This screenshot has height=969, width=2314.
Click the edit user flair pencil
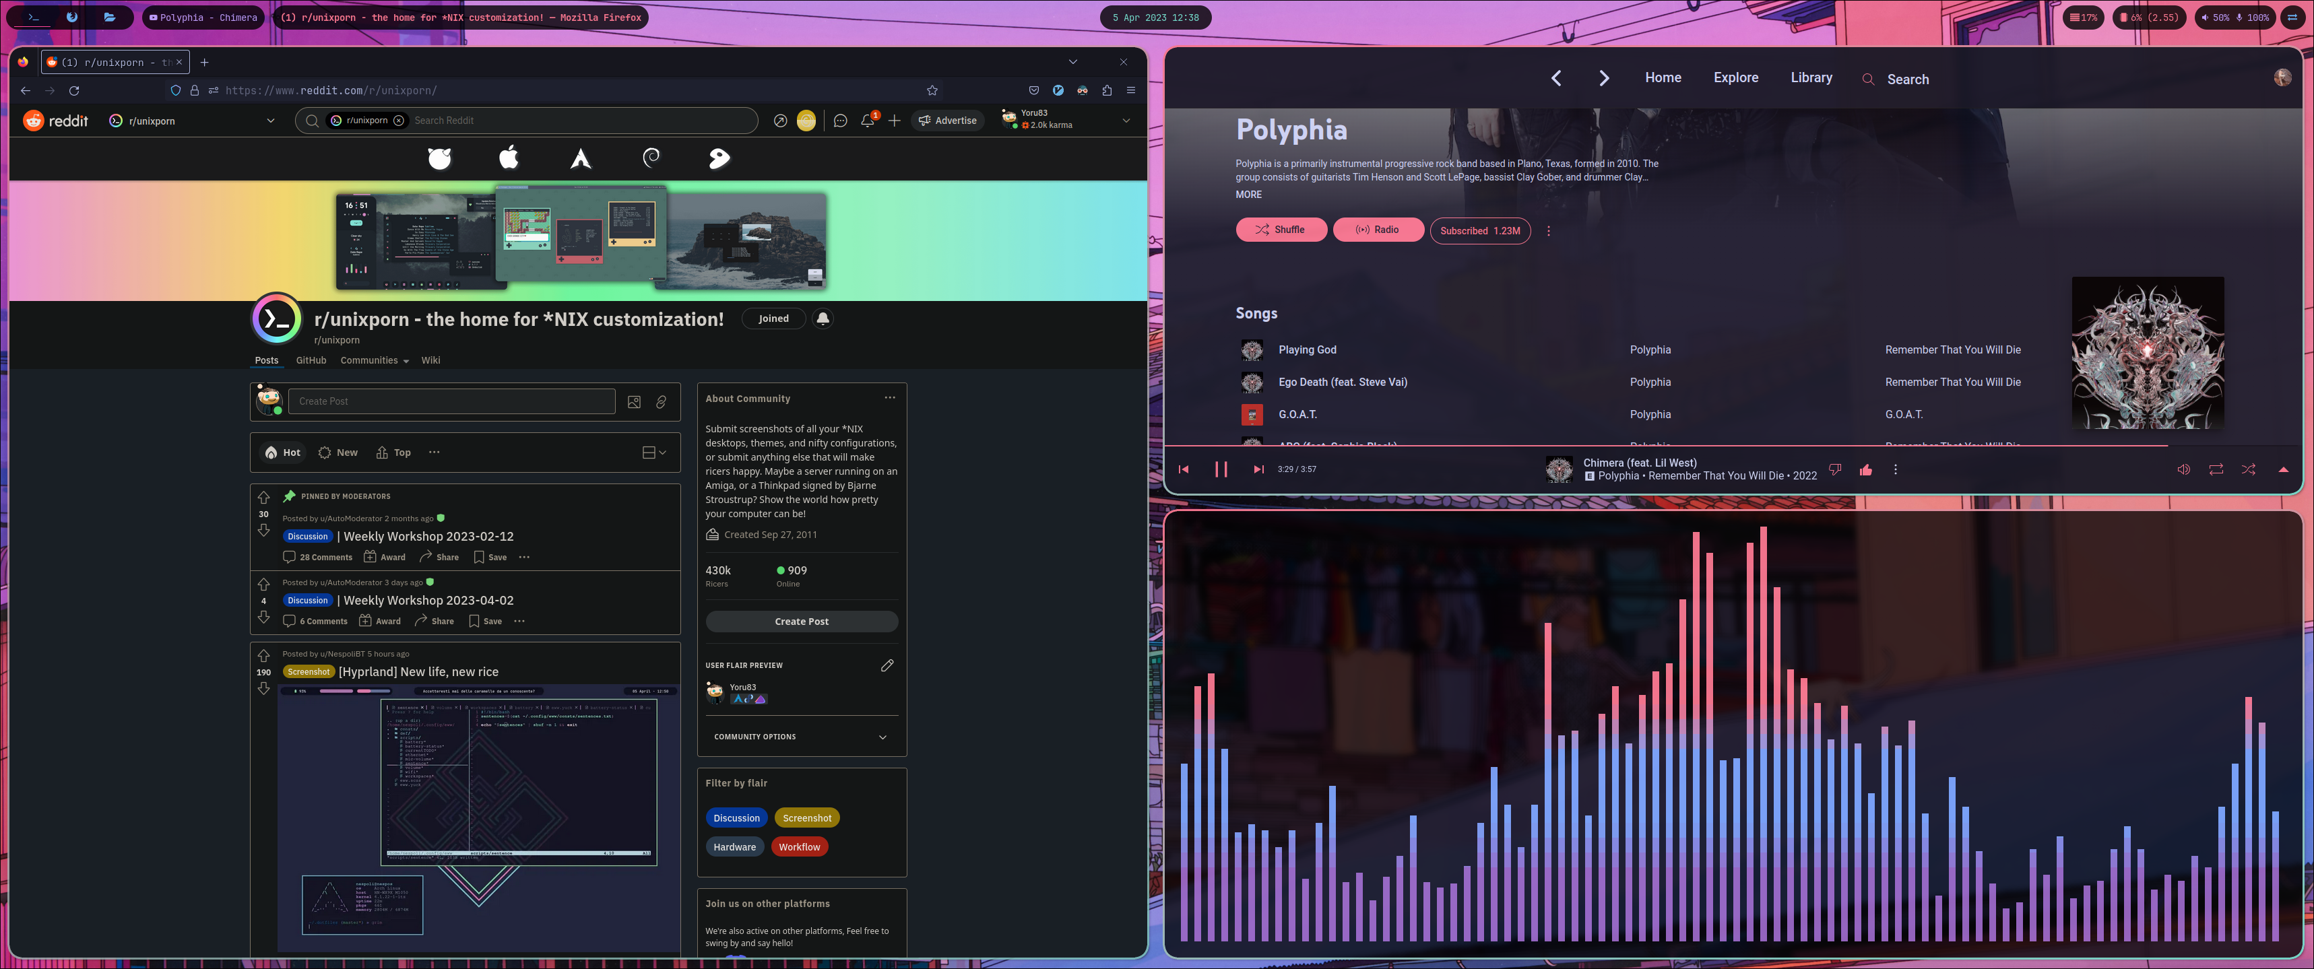pos(887,665)
